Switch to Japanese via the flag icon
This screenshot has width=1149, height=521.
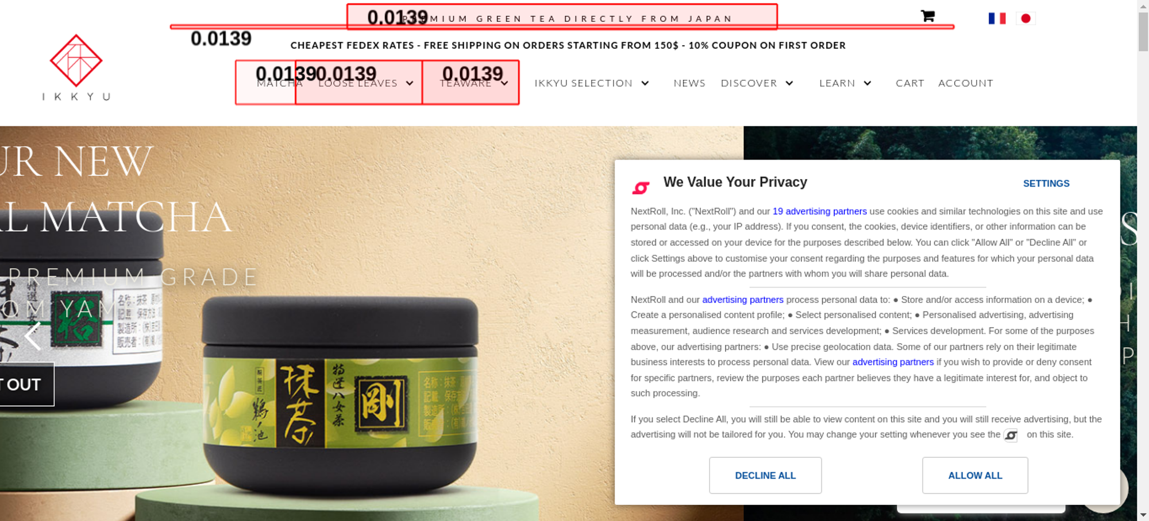1025,18
